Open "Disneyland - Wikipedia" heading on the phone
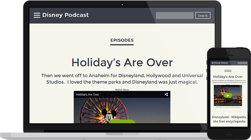 [229, 119]
